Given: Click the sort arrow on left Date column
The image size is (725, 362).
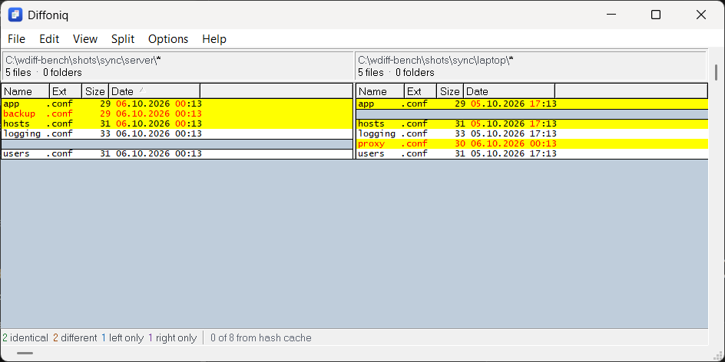Looking at the screenshot, I should point(142,90).
